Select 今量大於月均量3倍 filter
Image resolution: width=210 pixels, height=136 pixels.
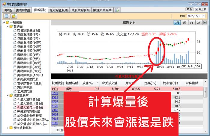(x=30, y=108)
